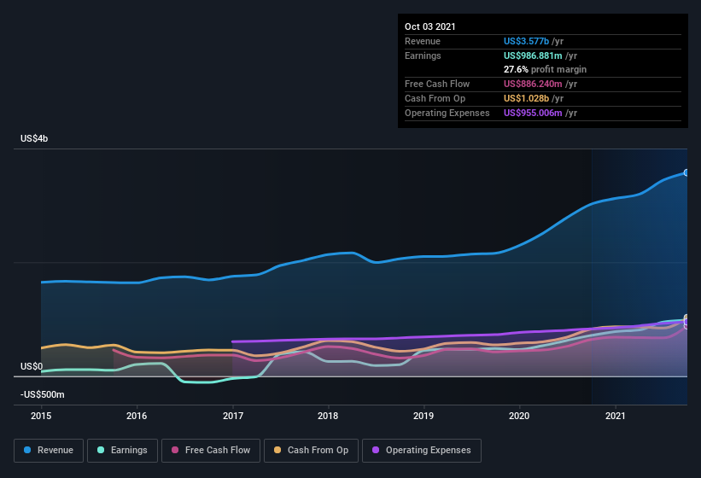Click the Cash From Op tooltip label

point(435,98)
